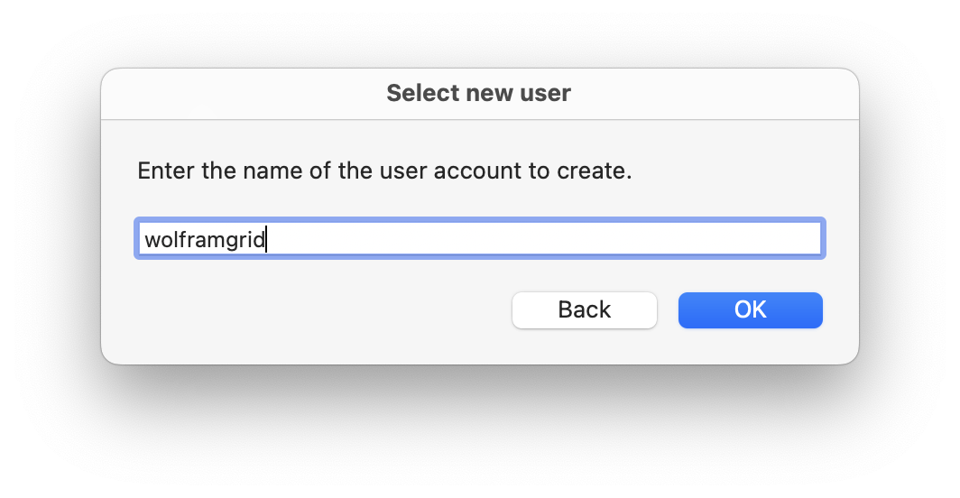
Task: Select the white Back button
Action: pyautogui.click(x=584, y=310)
